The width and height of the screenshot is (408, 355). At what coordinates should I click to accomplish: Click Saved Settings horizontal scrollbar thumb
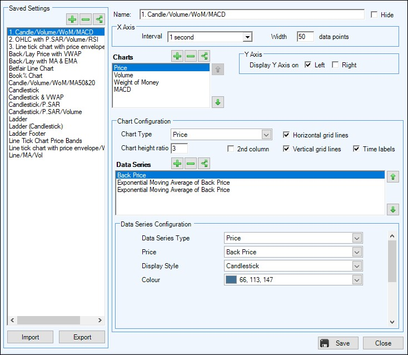[x=49, y=320]
